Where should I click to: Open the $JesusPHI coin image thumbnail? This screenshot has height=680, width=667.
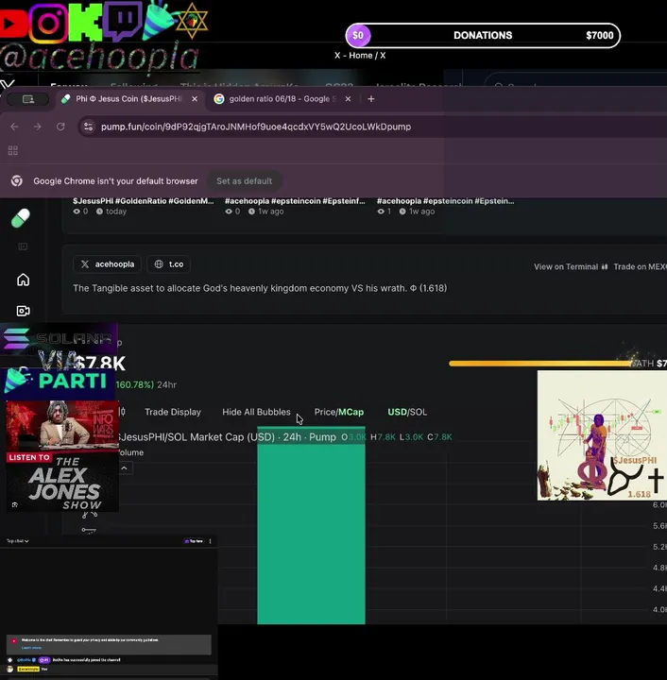coord(602,435)
